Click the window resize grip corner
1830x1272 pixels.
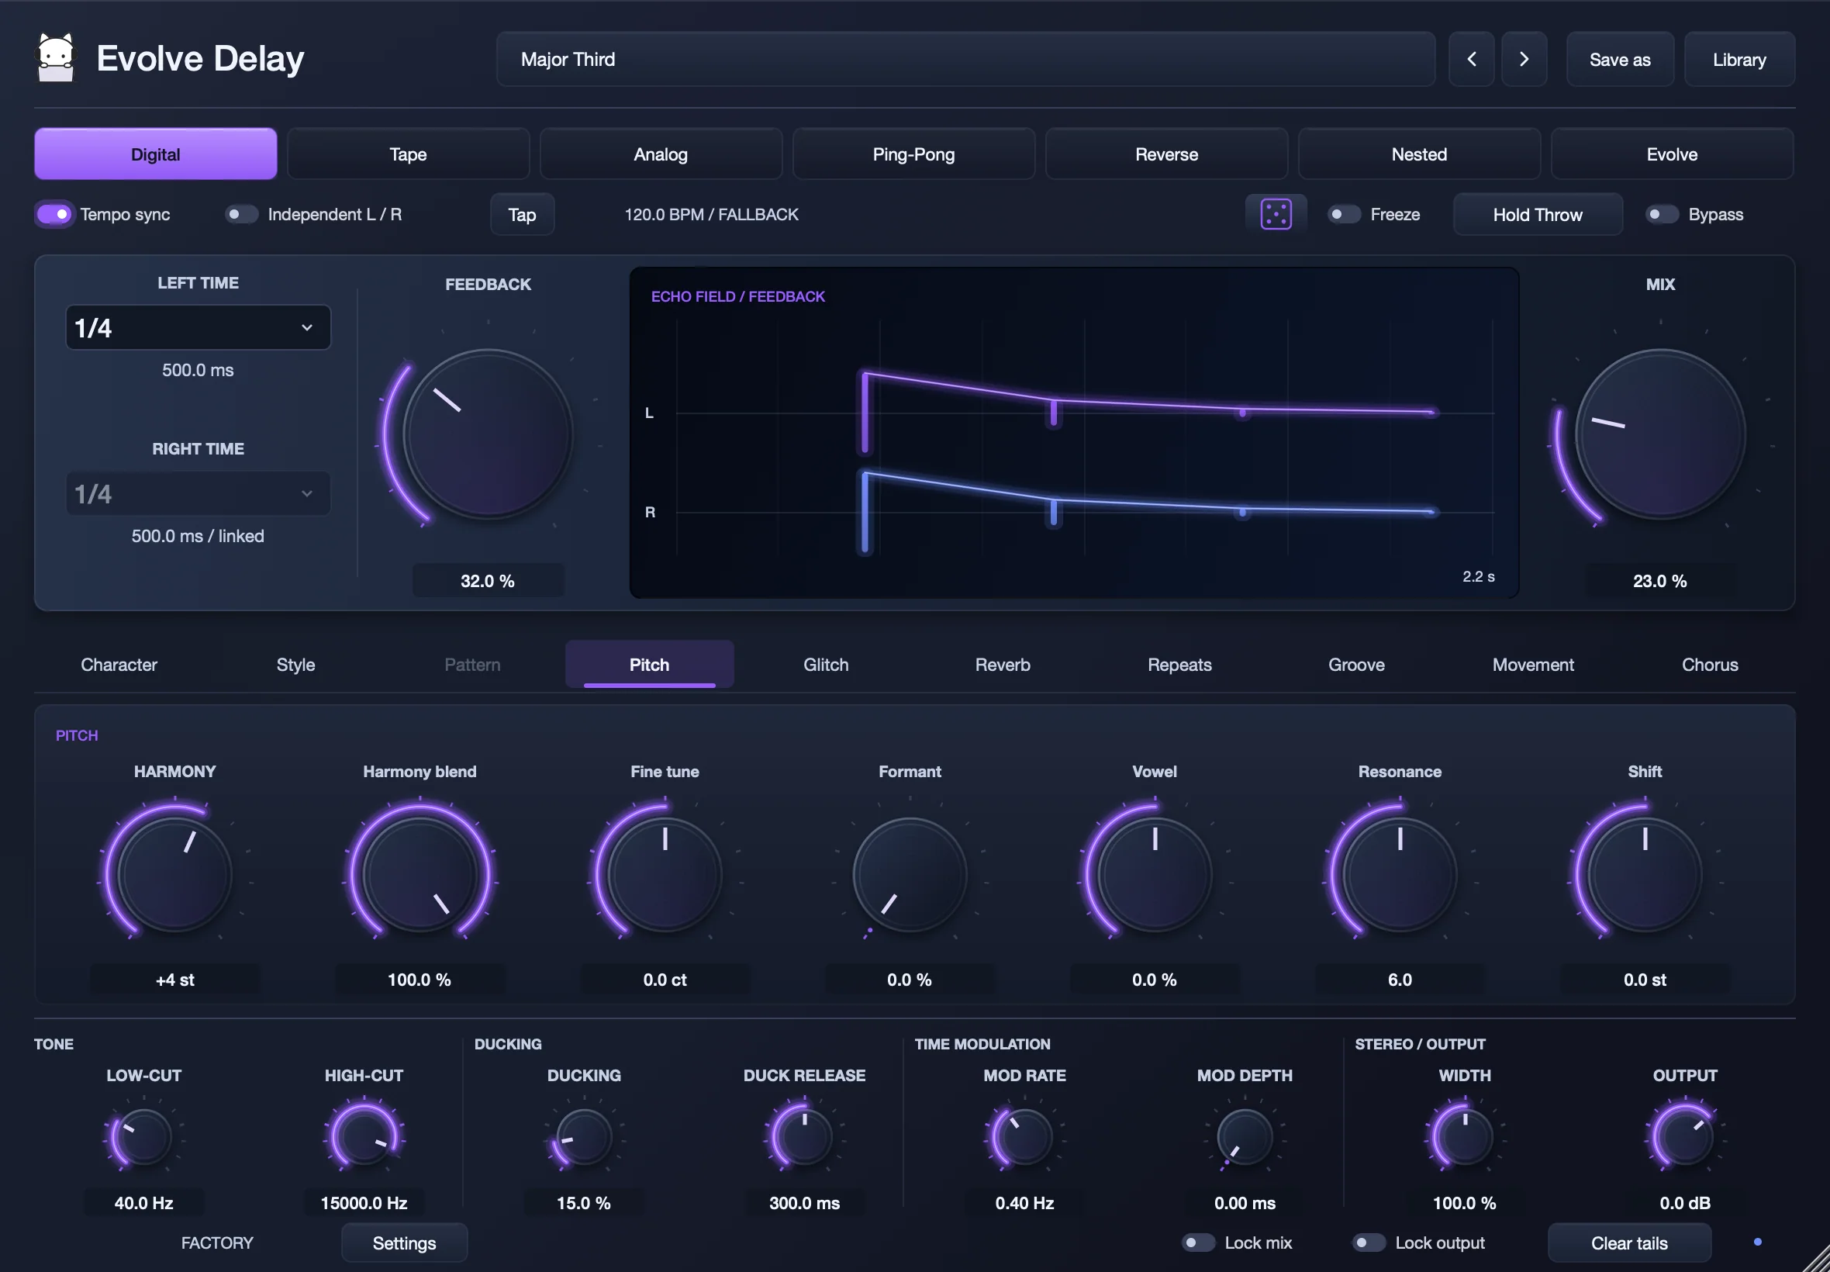[1817, 1259]
